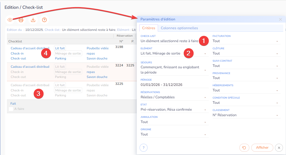The image size is (286, 155).
Task: Open help via orange question mark icon
Action: [44, 20]
